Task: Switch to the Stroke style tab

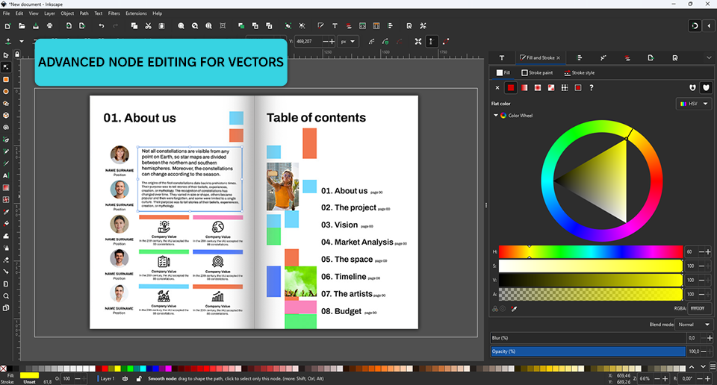Action: pos(580,72)
